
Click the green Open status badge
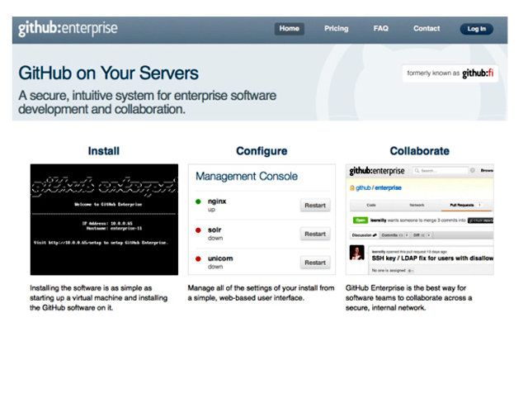tap(361, 220)
